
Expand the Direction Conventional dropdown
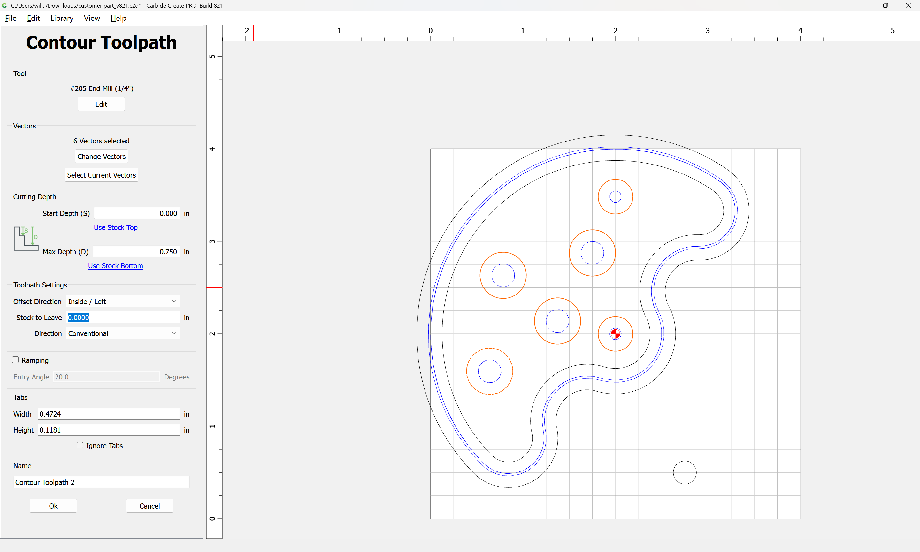123,333
